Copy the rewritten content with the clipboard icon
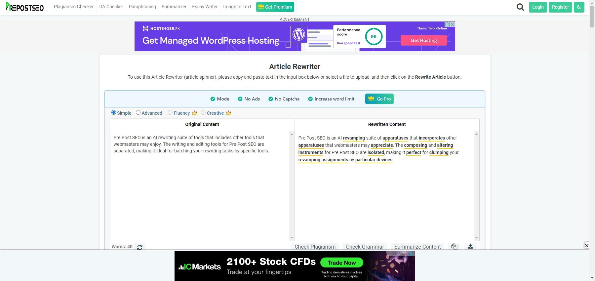 tap(454, 247)
